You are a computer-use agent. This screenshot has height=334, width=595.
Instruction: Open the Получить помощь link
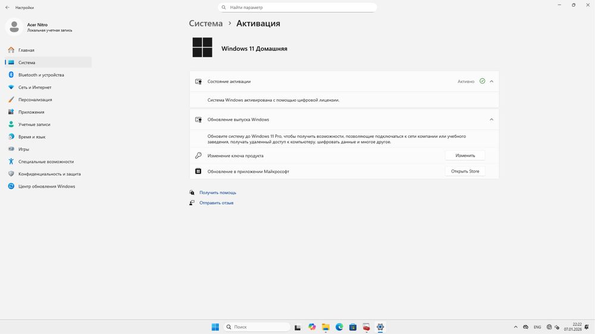[218, 193]
